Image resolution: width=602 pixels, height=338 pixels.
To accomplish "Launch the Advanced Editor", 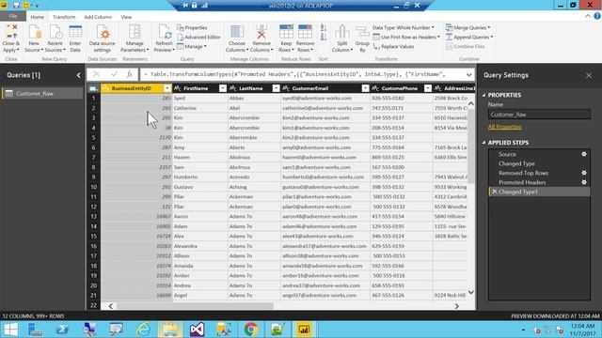I will click(198, 38).
